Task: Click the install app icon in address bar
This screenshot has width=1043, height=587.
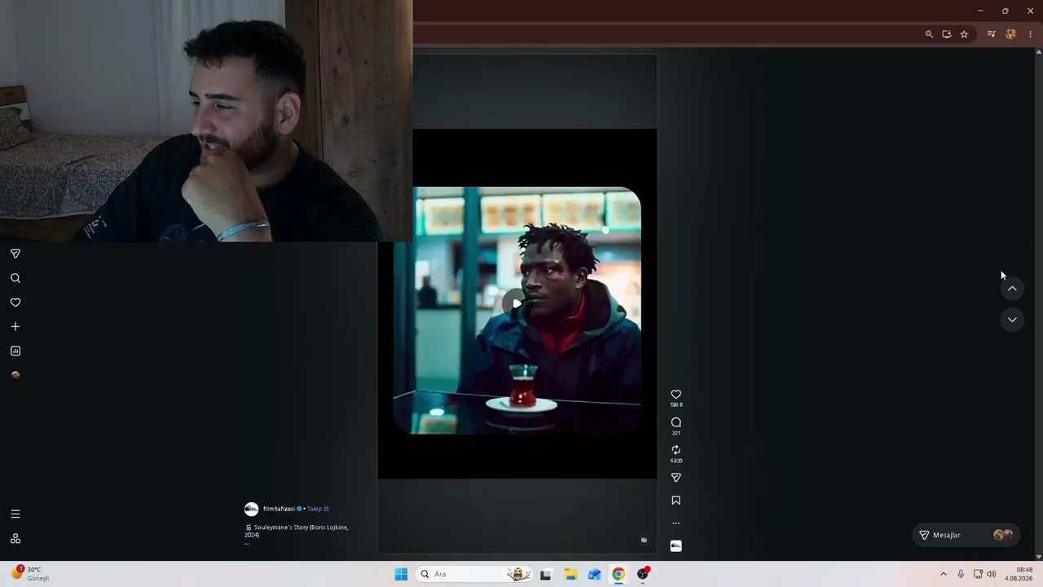Action: pos(947,34)
